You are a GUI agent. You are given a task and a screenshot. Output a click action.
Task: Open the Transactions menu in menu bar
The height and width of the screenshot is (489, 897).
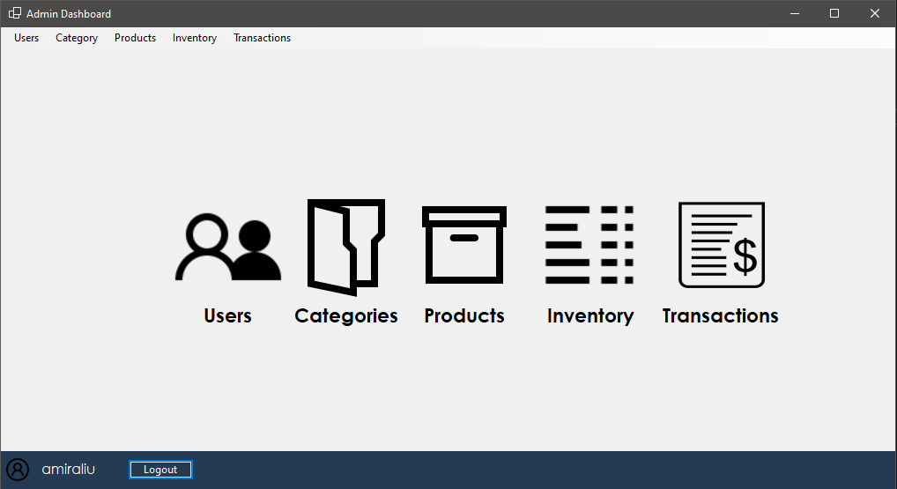[x=262, y=38]
